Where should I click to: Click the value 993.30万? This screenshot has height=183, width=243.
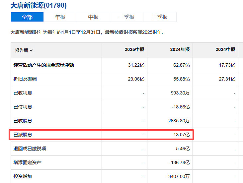(x=180, y=93)
